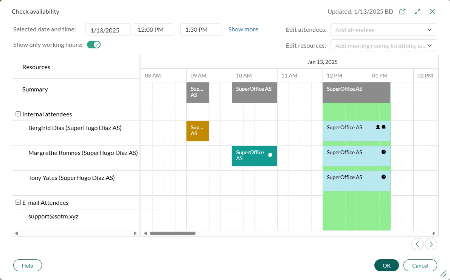
Task: Go to next time period arrow
Action: pyautogui.click(x=431, y=244)
